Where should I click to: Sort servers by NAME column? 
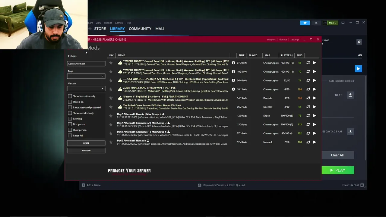pos(121,55)
